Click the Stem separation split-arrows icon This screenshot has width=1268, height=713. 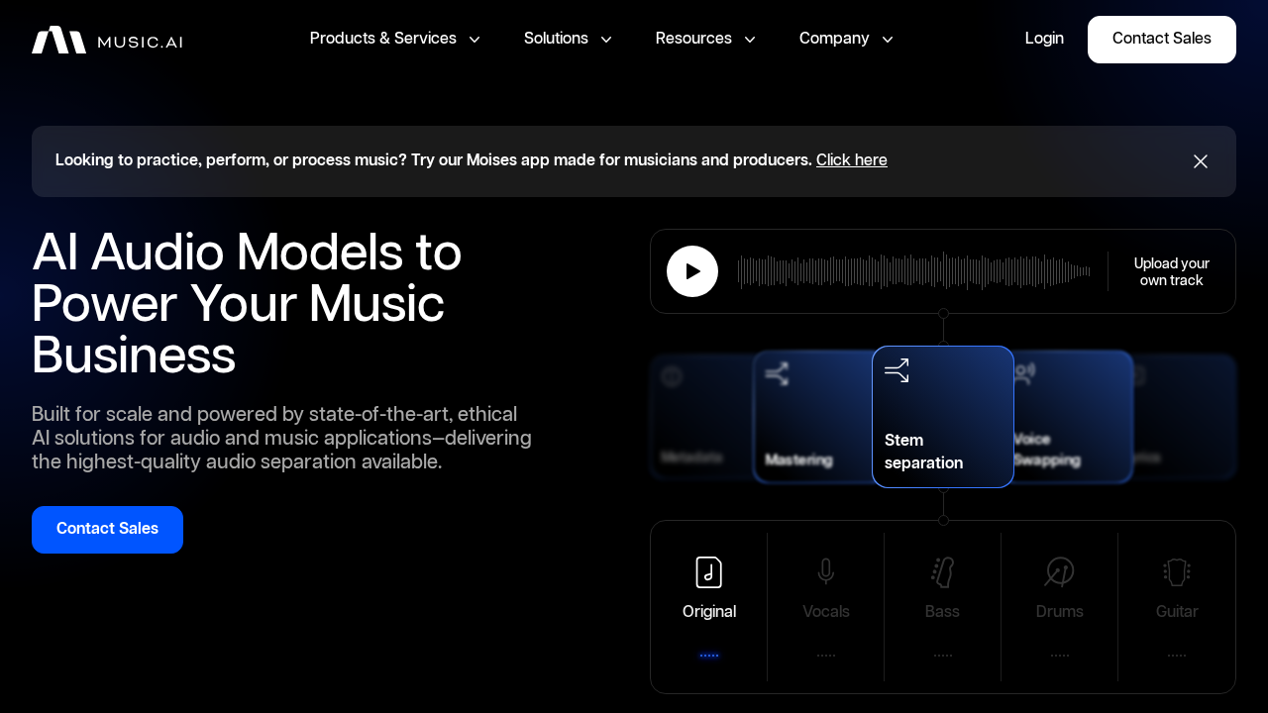pos(897,369)
